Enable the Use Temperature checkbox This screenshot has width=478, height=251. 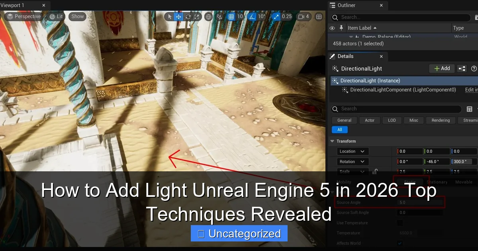coord(400,223)
